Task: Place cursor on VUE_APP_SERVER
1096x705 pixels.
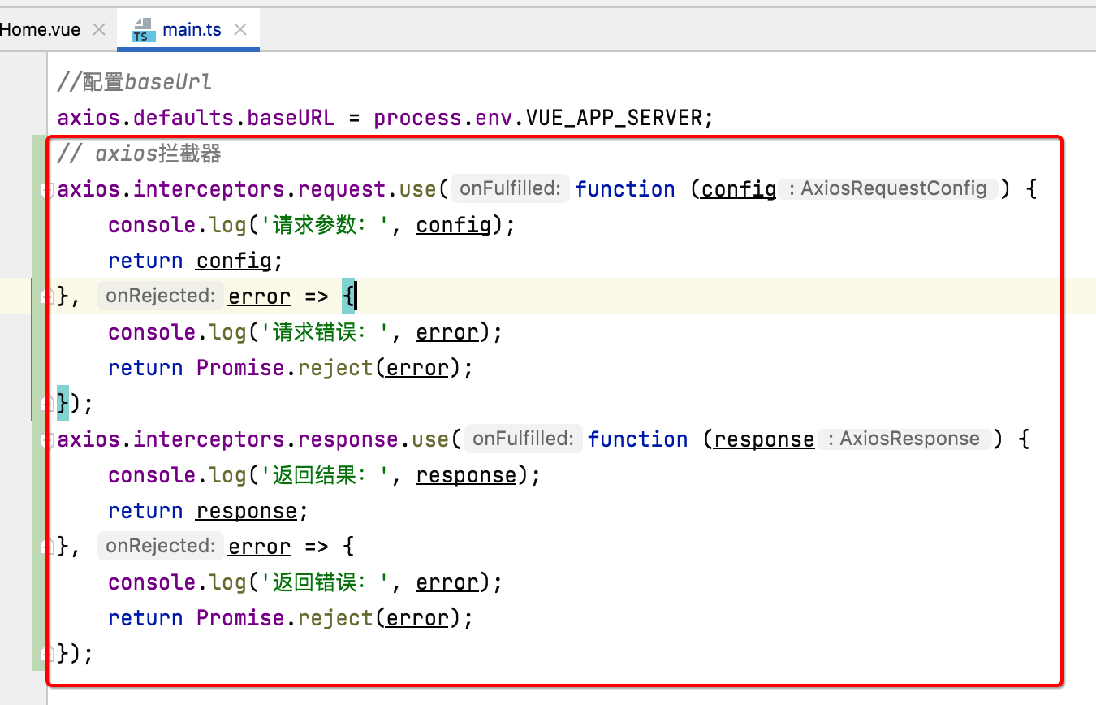Action: [x=614, y=118]
